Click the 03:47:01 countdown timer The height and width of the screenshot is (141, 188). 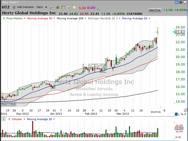point(156,112)
